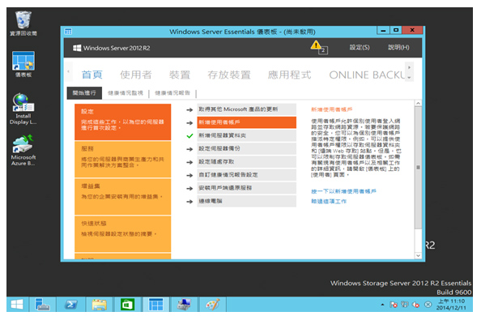Choose the 新增使用者帳戶 task

point(247,122)
